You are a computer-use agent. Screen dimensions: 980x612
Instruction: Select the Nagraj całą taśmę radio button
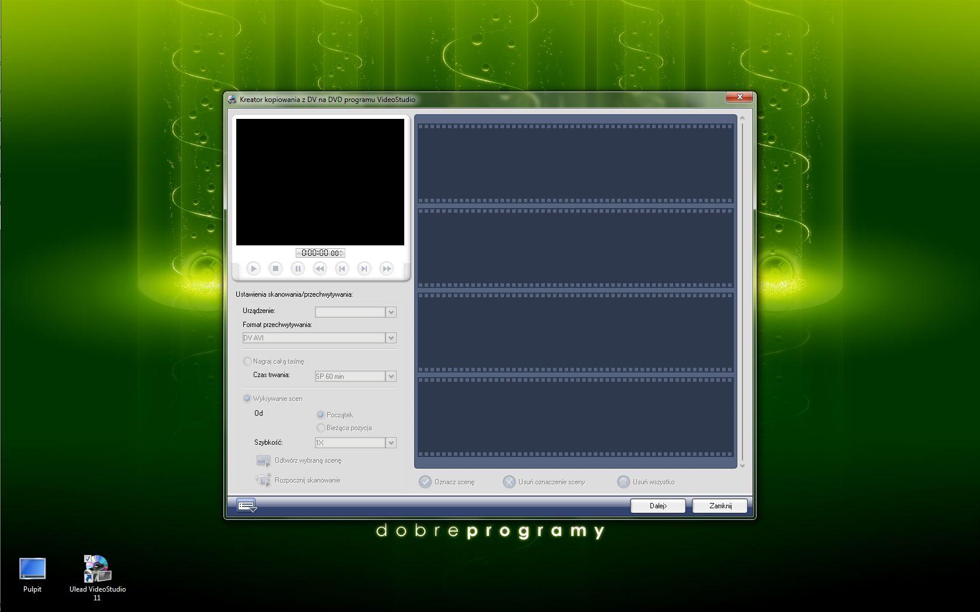point(247,361)
